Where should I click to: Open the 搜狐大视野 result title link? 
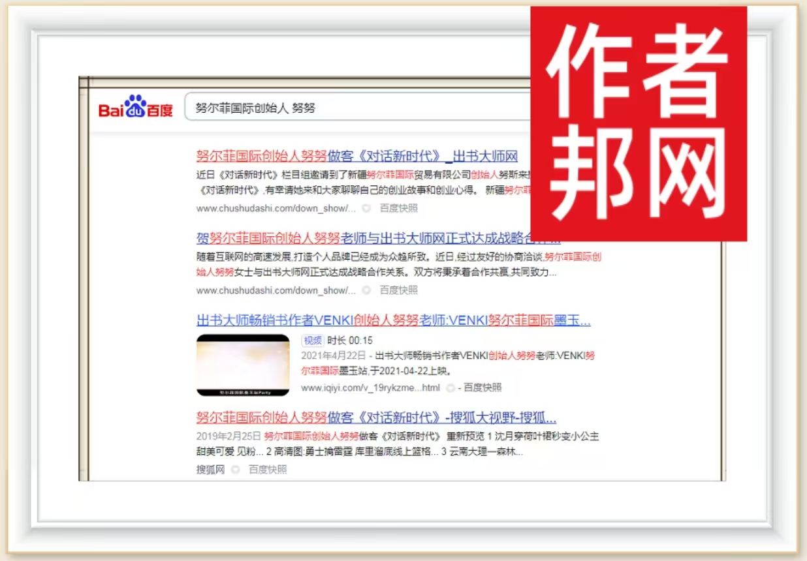376,417
